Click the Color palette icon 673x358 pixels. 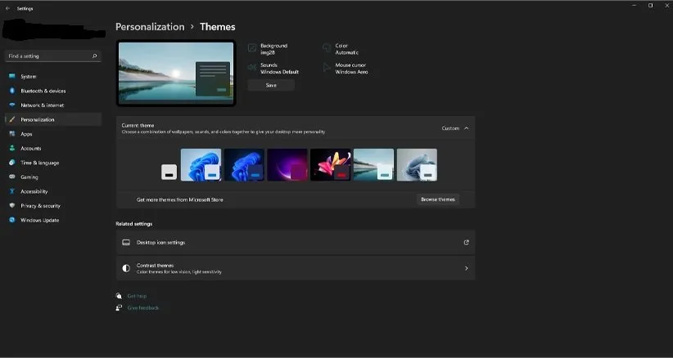(327, 48)
